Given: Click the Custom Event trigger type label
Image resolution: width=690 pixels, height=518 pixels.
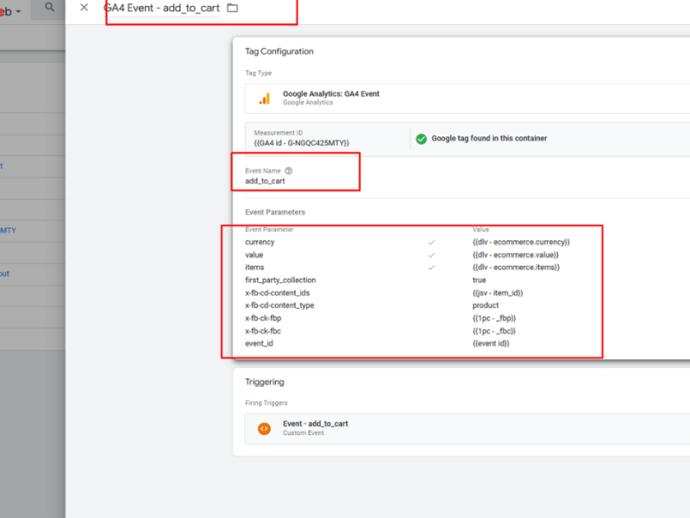Looking at the screenshot, I should coord(304,433).
